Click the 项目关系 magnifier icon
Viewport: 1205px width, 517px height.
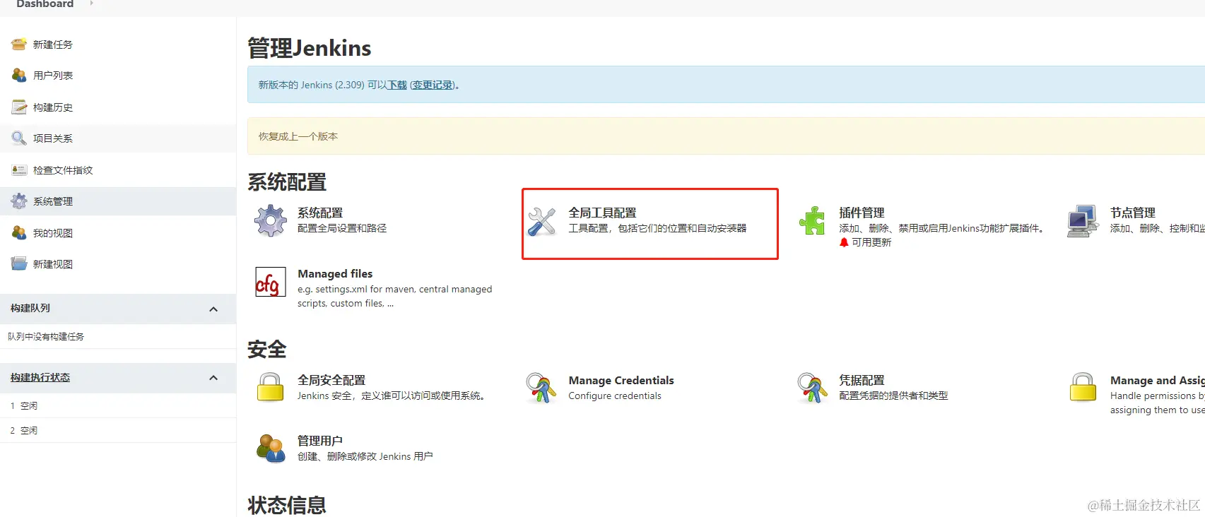(x=19, y=138)
